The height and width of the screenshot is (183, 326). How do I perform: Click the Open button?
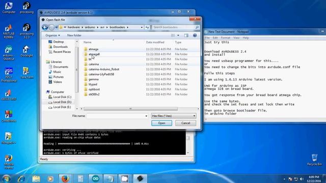point(161,123)
